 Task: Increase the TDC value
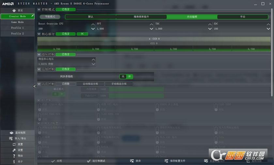click(x=210, y=24)
